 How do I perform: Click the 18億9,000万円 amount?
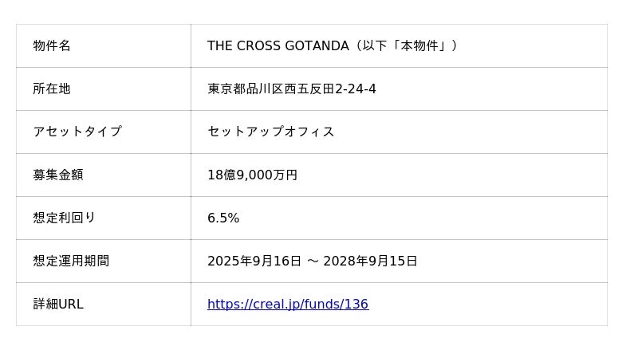[x=252, y=175]
